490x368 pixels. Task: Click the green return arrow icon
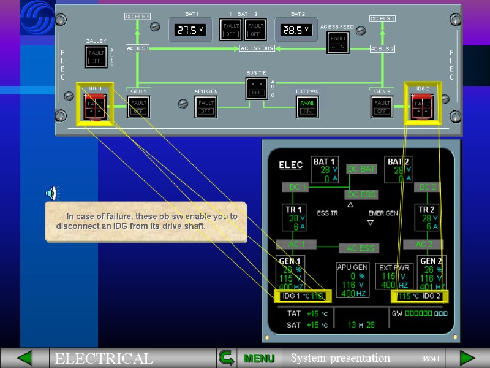click(x=227, y=358)
